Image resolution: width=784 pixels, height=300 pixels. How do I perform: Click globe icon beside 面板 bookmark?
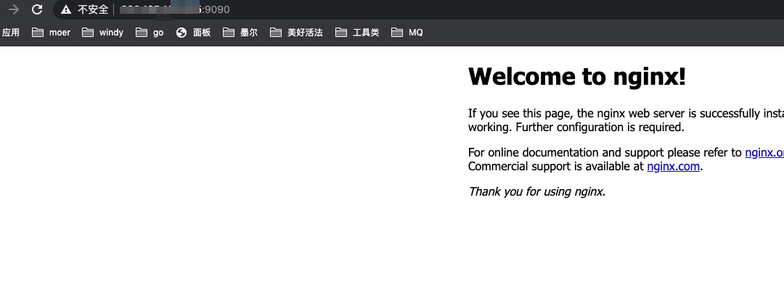point(181,33)
